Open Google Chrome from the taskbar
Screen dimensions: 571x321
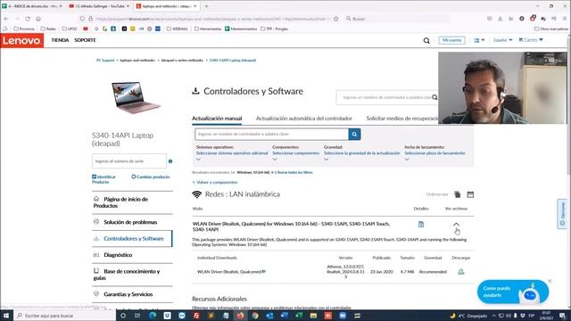[x=255, y=316]
